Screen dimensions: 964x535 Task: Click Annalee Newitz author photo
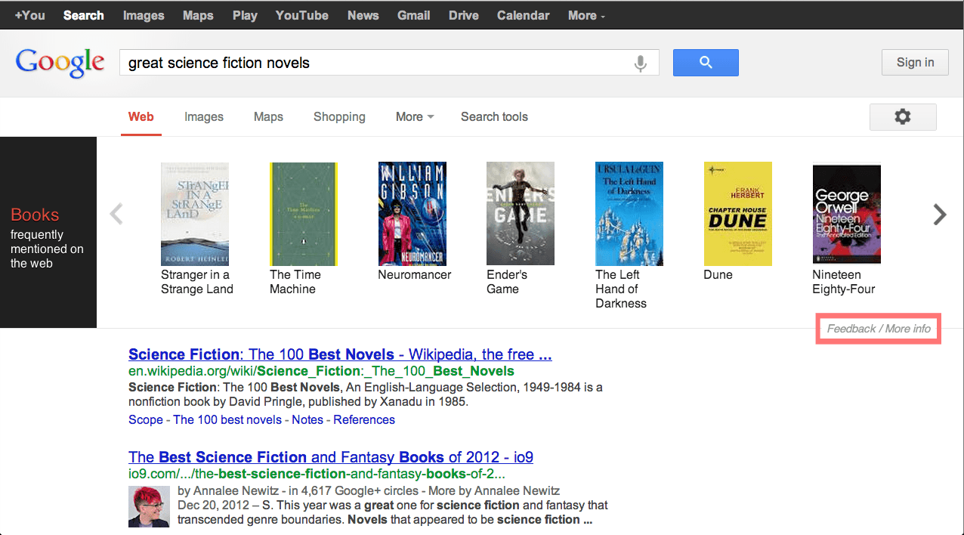click(149, 506)
